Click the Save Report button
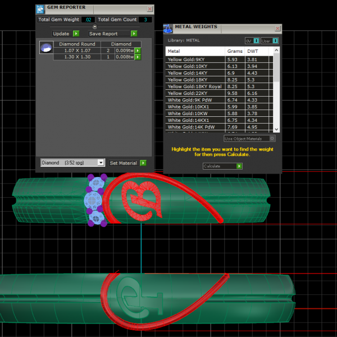The image size is (337, 337). click(x=103, y=34)
